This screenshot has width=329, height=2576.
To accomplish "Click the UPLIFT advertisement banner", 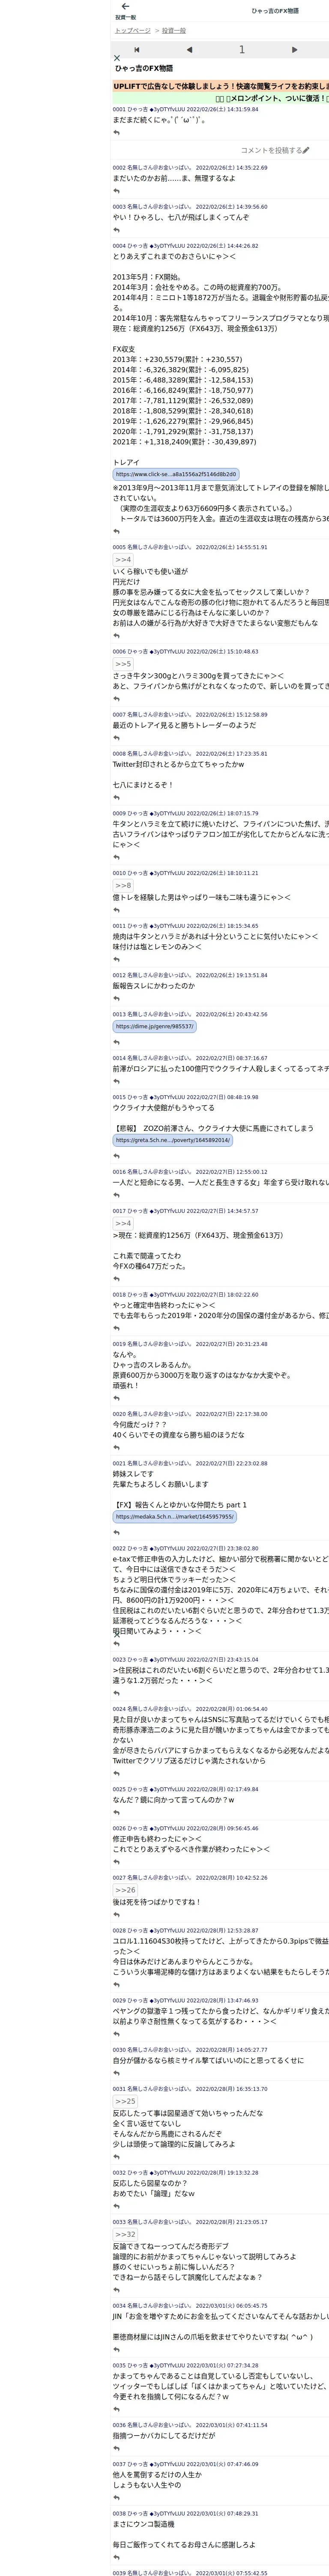I will click(220, 86).
